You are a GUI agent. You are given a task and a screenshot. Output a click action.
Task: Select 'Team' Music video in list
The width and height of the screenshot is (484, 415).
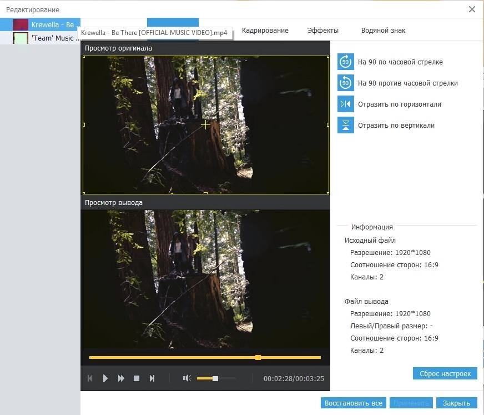(40, 38)
